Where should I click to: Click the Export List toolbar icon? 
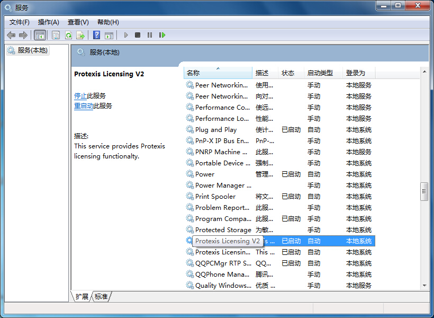[80, 35]
